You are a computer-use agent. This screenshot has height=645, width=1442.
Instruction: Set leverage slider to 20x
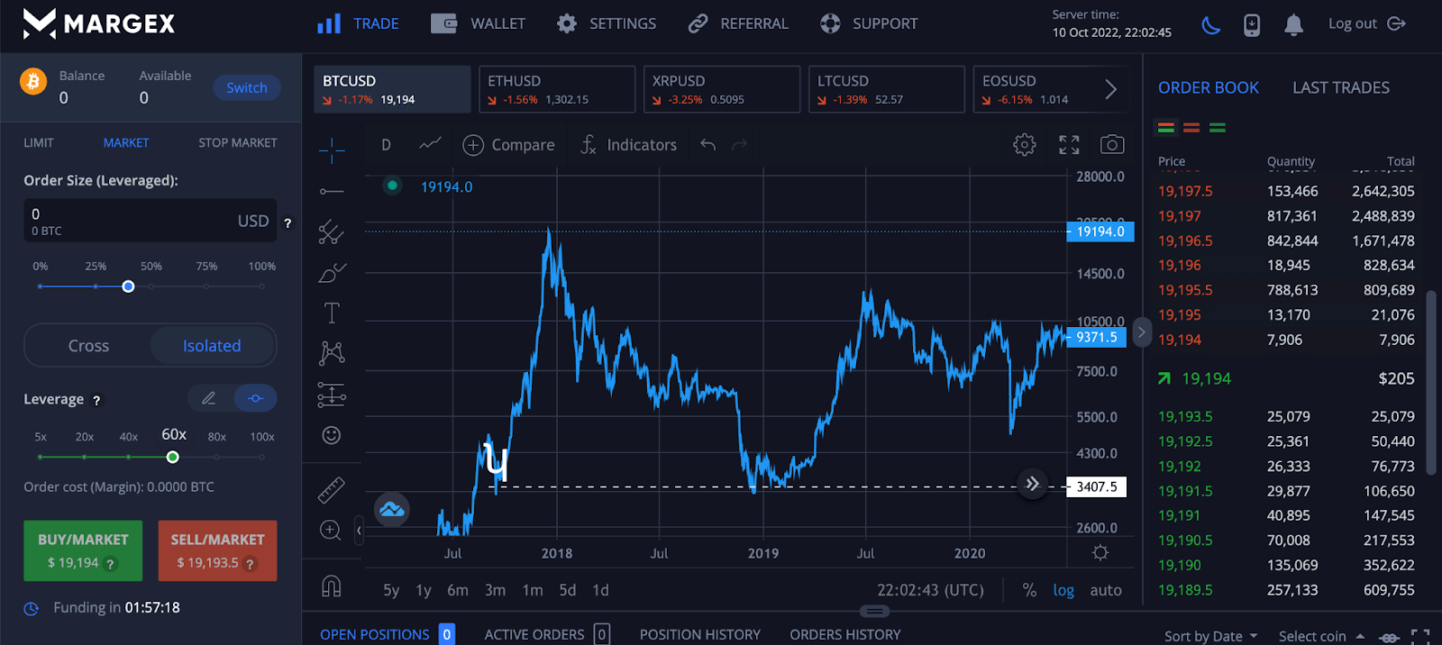coord(85,457)
